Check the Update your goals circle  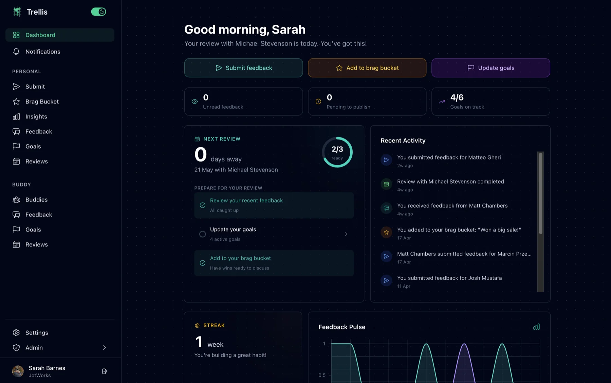(x=202, y=234)
